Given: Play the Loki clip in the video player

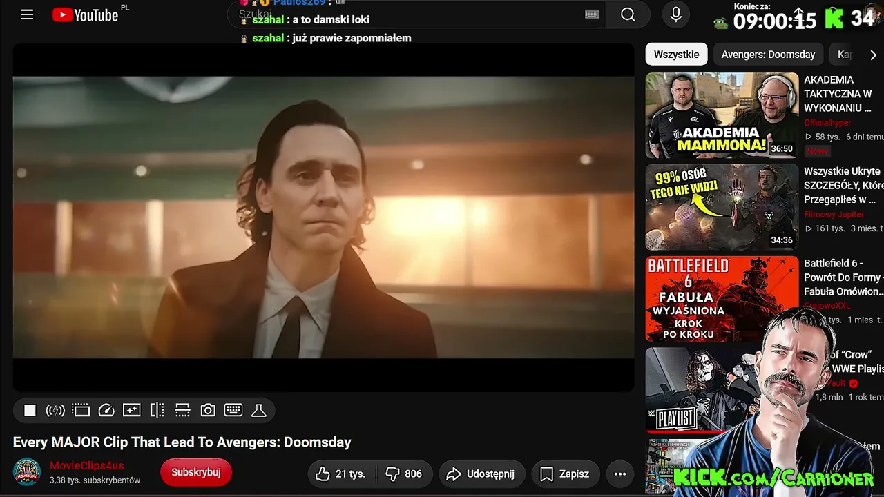Looking at the screenshot, I should [x=323, y=217].
